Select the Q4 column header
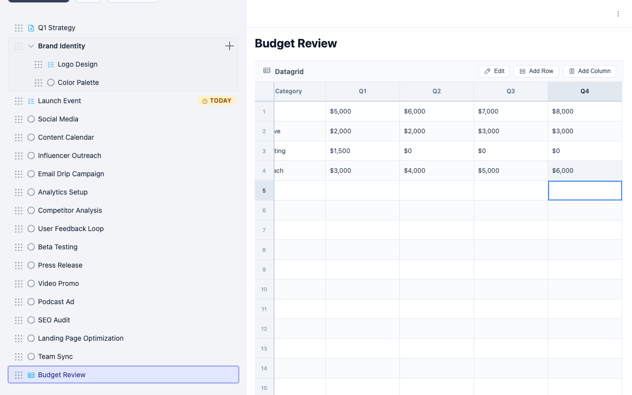632x395 pixels. [x=585, y=91]
